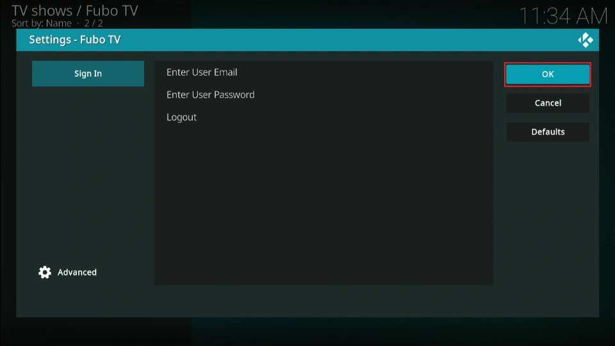Open the Enter User Password setting
615x346 pixels.
[x=210, y=95]
